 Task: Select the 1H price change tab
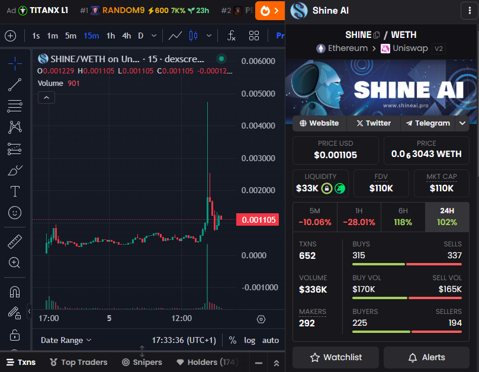(359, 217)
